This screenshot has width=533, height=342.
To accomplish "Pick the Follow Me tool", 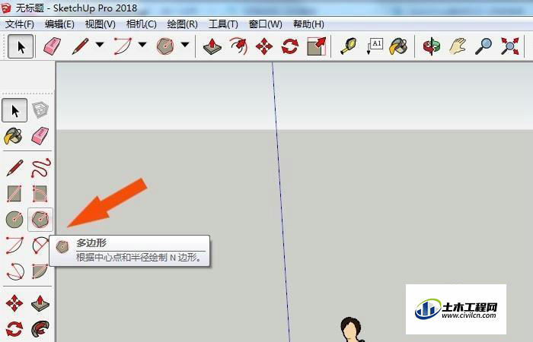I will 40,329.
